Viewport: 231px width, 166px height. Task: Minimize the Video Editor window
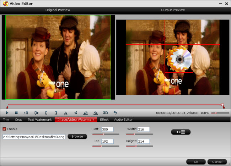coord(221,4)
